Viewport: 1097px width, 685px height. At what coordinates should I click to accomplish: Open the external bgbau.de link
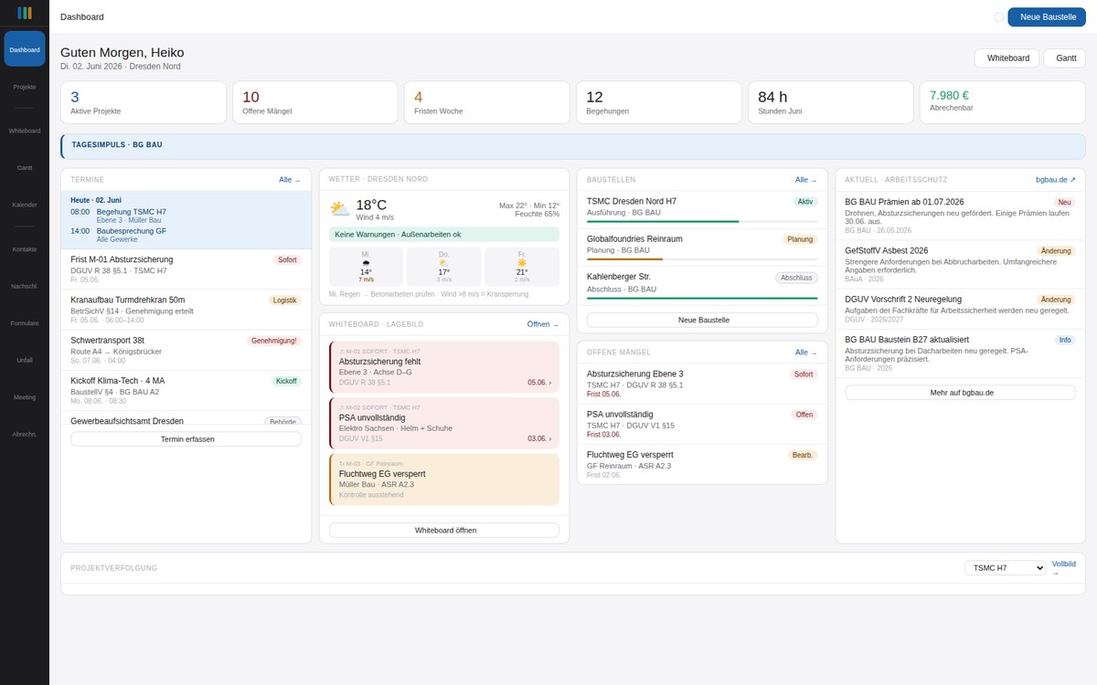pyautogui.click(x=1056, y=180)
